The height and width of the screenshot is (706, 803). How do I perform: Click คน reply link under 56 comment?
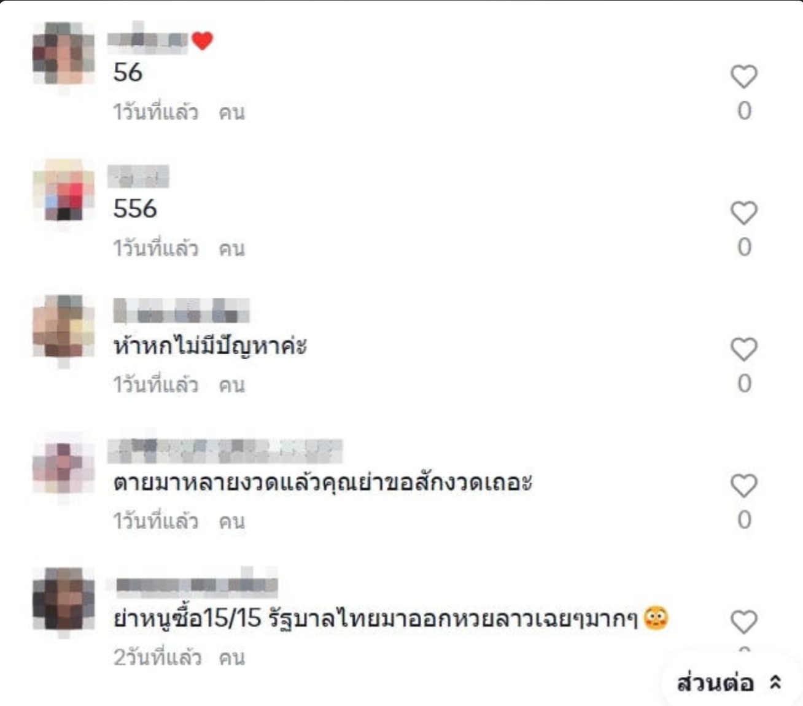pyautogui.click(x=232, y=112)
